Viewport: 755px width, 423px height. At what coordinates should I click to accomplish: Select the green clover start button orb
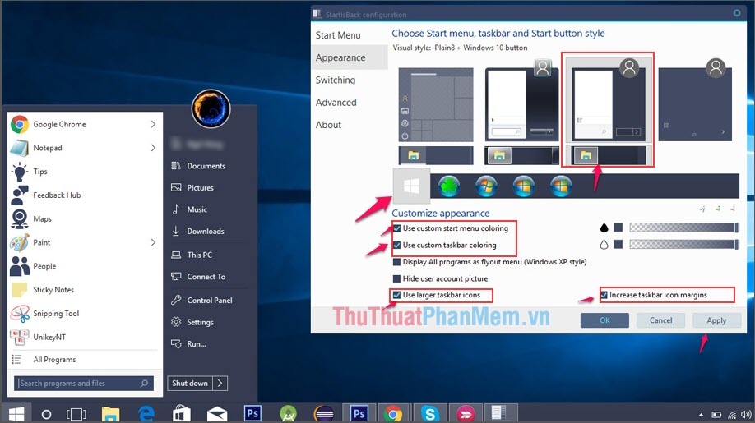pos(449,186)
